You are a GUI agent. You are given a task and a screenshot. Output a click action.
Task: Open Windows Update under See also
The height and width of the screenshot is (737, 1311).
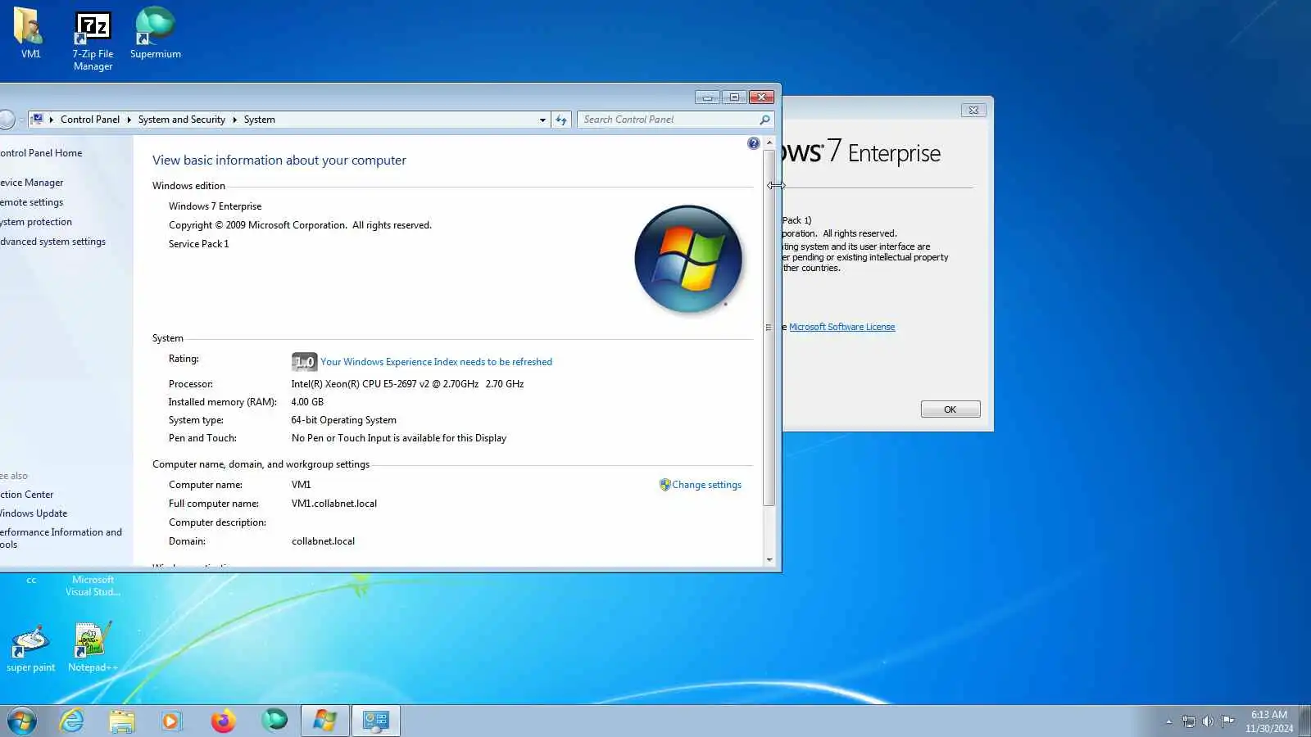click(34, 513)
